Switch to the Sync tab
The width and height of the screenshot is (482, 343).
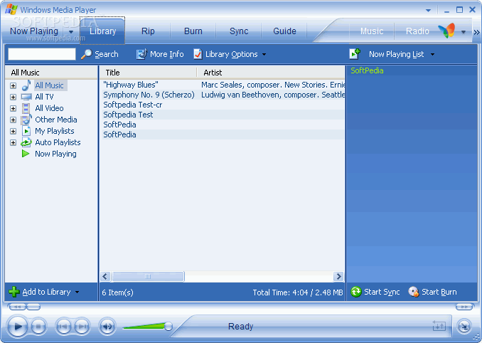tap(239, 31)
